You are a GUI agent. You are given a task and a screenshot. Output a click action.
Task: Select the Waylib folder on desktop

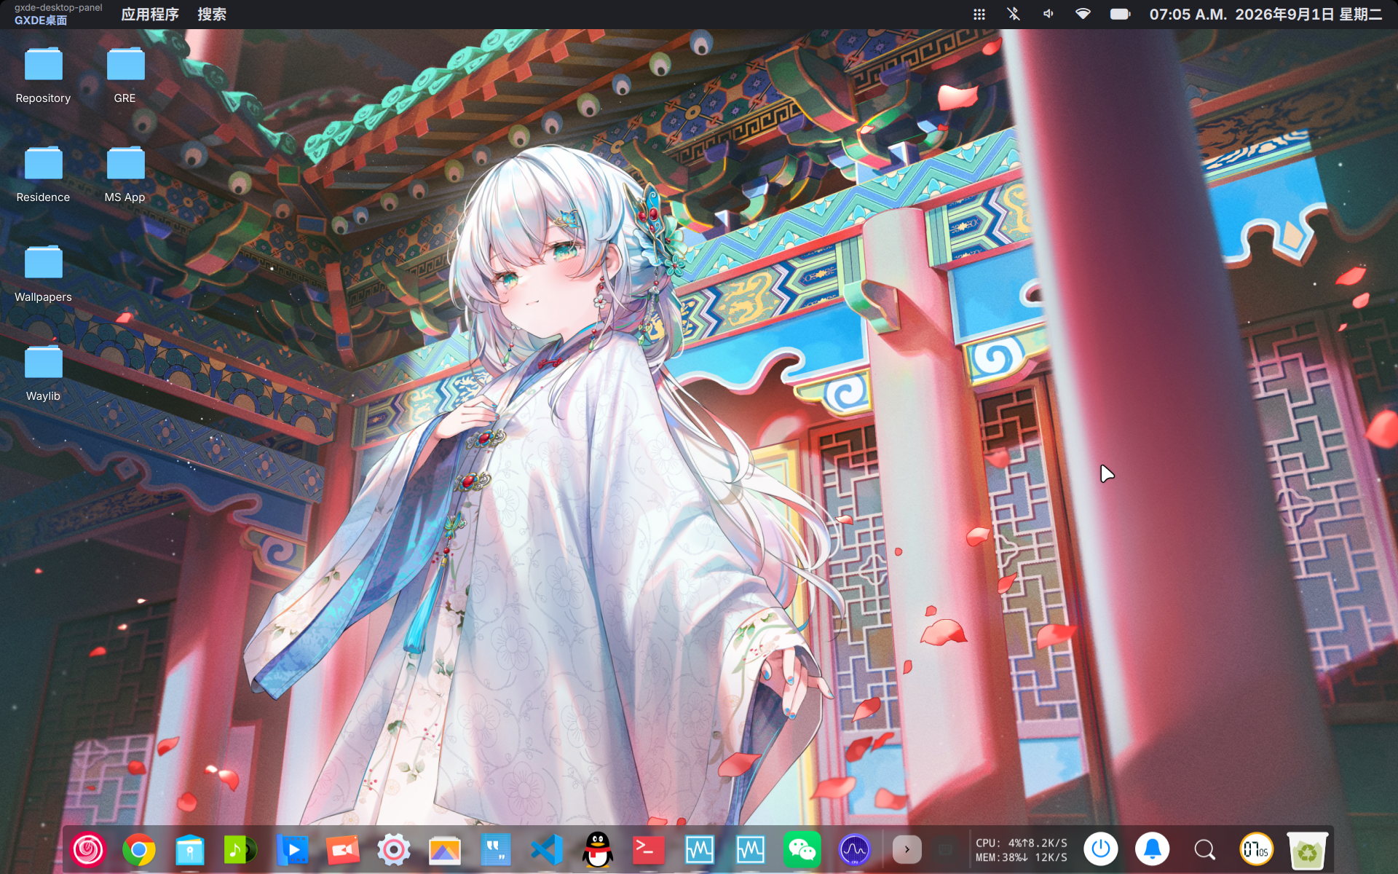(x=43, y=374)
